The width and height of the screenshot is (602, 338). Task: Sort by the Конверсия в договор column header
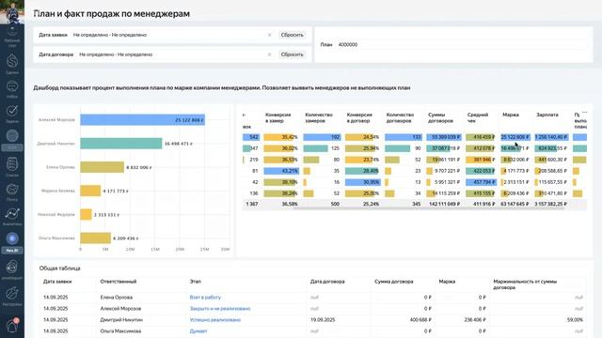click(359, 117)
